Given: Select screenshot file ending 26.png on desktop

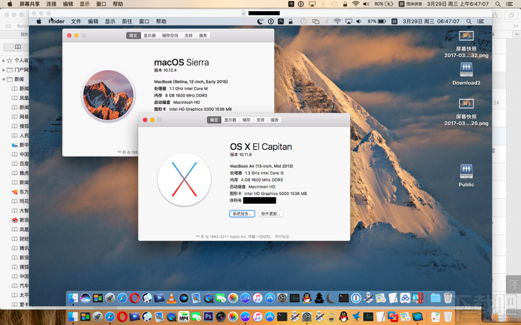Looking at the screenshot, I should 466,112.
